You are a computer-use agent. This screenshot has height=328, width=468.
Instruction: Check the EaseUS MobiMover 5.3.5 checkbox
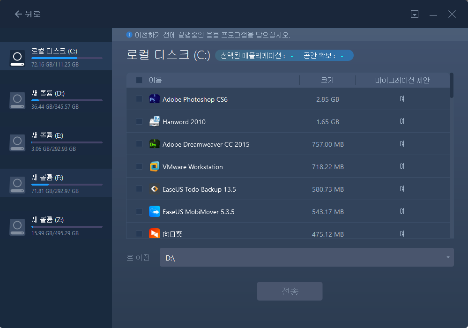(x=139, y=211)
